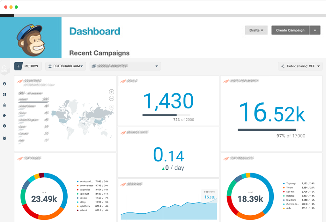Select /about legend entry

click(93, 211)
